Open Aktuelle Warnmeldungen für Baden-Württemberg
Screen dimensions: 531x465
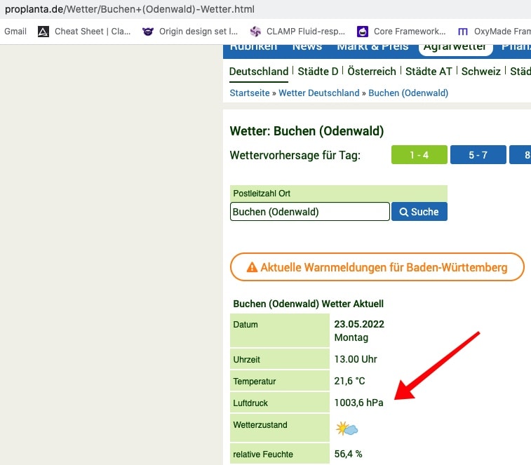[377, 267]
